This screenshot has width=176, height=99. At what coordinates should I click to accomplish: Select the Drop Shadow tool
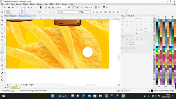[x=2, y=65]
